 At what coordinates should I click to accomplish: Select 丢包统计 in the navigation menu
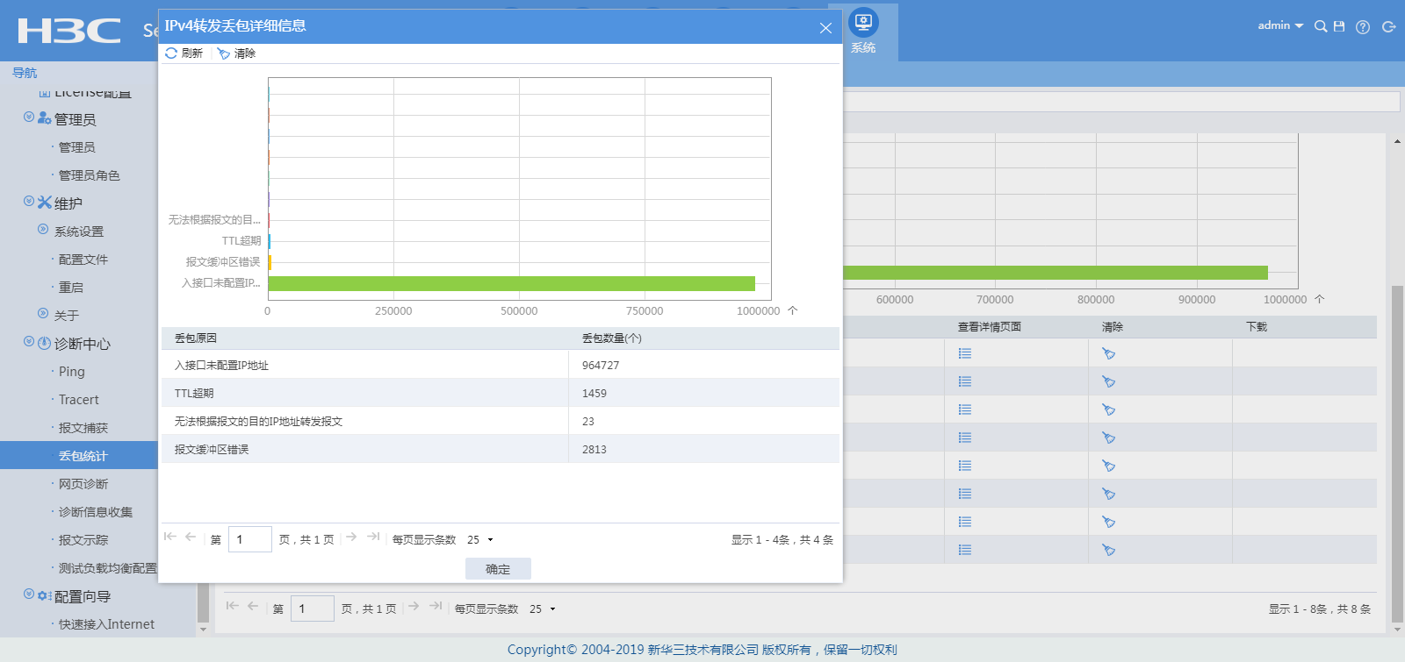[83, 456]
